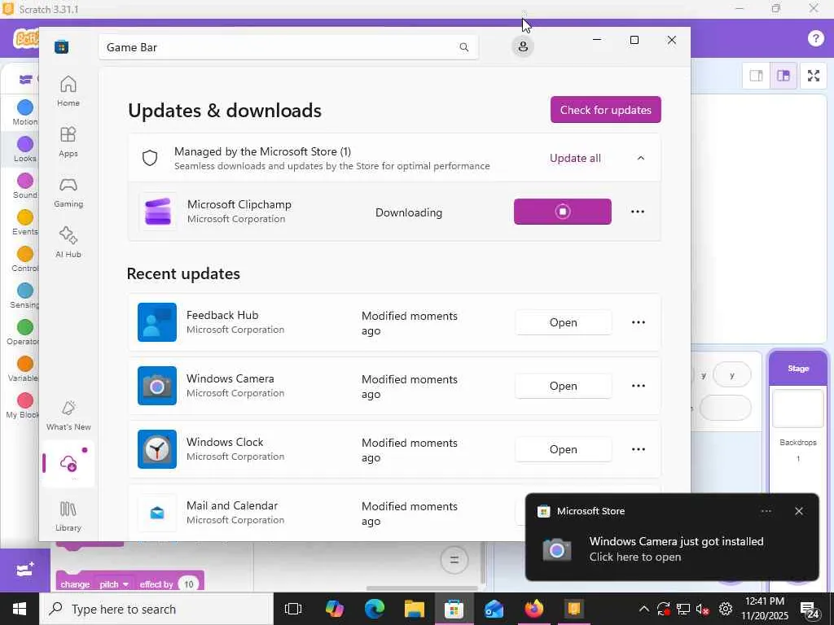This screenshot has width=834, height=625.
Task: Select Motion category in Scratch
Action: [25, 112]
